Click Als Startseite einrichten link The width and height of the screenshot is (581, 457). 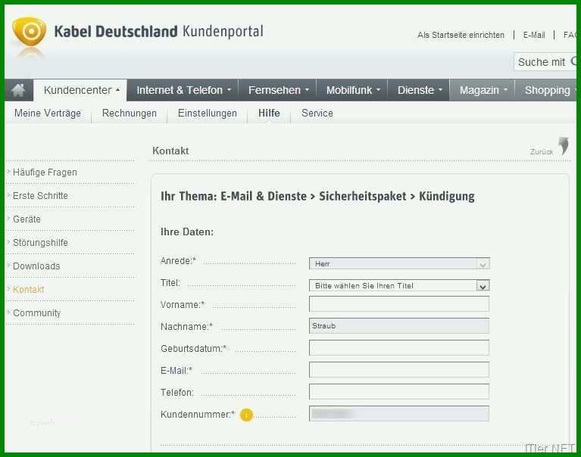(461, 35)
